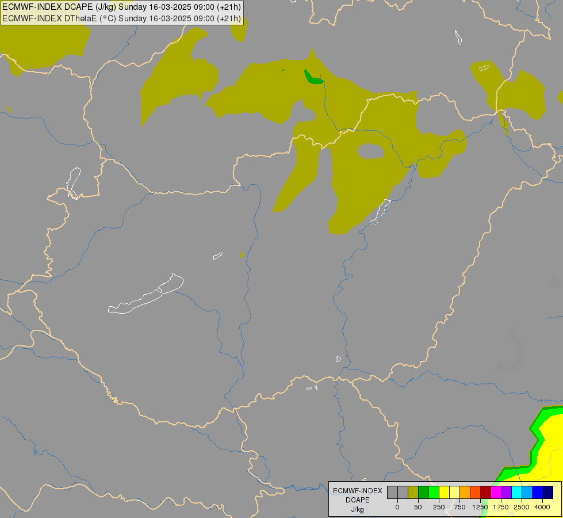The image size is (563, 518).
Task: Click the magenta legend swatch
Action: tap(496, 493)
